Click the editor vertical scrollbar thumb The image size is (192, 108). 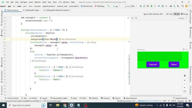(129, 70)
